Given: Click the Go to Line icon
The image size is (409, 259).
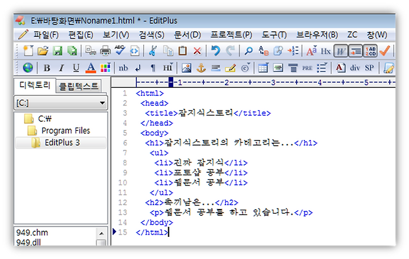Looking at the screenshot, I should click(x=293, y=51).
